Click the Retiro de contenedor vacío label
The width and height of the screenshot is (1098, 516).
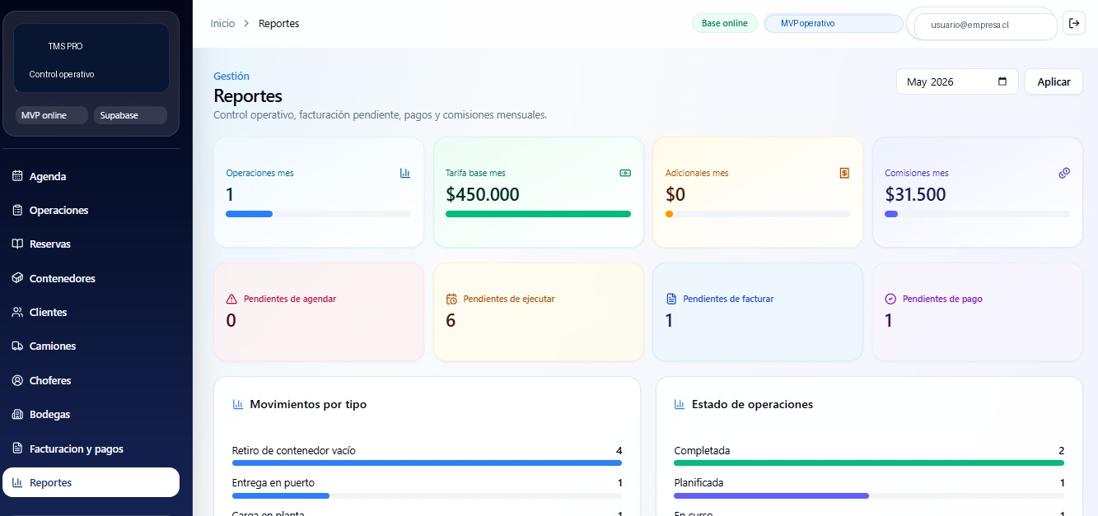(294, 450)
